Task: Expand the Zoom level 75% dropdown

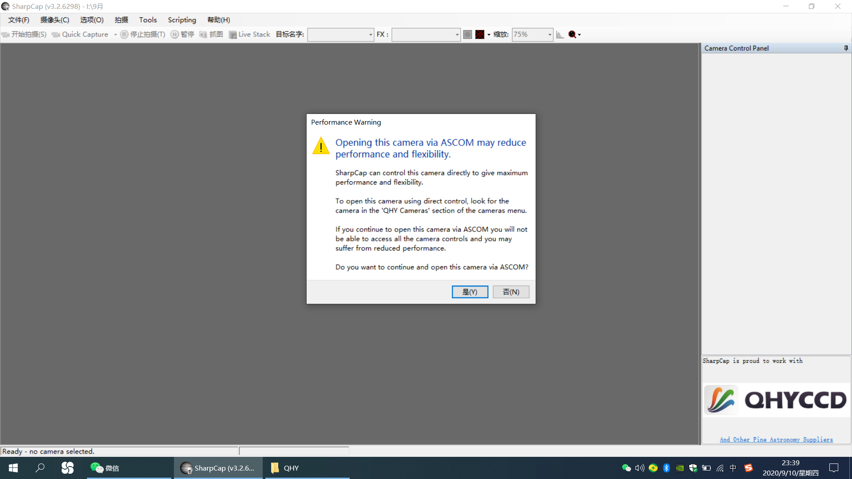Action: click(x=551, y=34)
